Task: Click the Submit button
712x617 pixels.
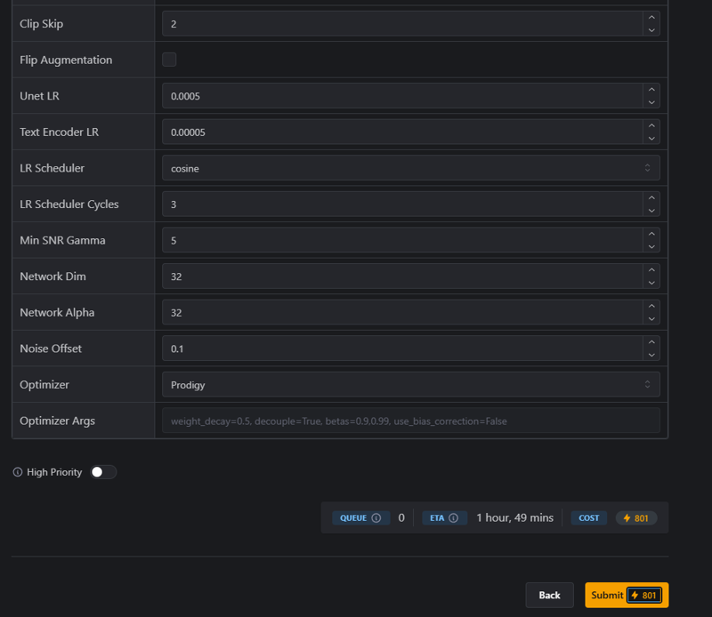Action: [627, 595]
